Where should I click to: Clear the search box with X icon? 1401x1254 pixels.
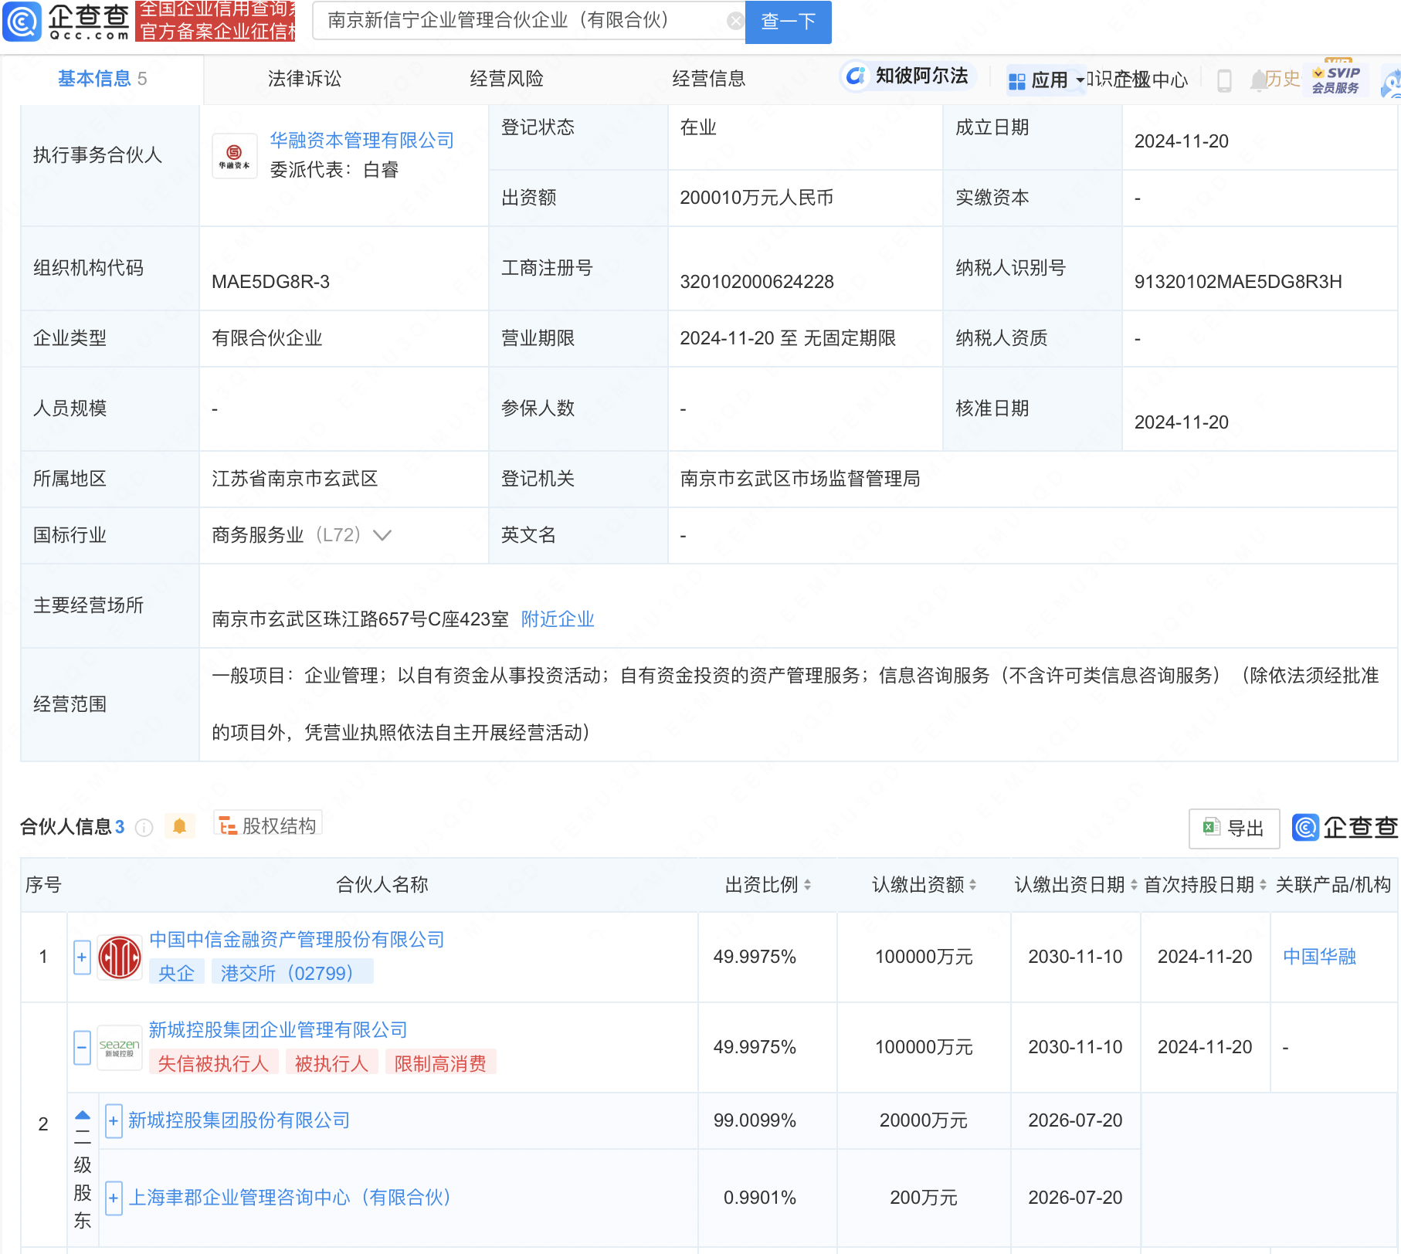[735, 21]
